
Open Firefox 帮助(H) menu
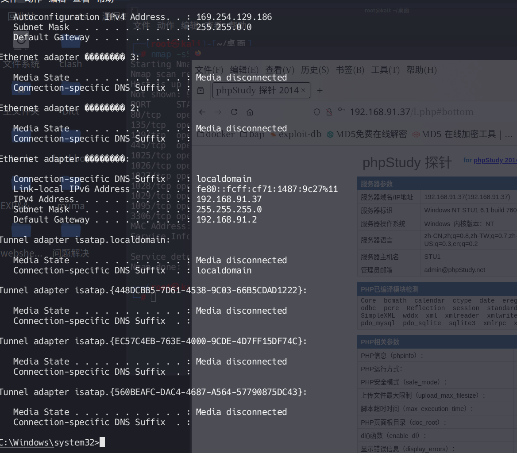pos(421,70)
